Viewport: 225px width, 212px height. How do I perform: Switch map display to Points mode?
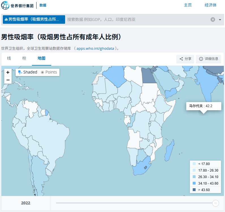[49, 72]
